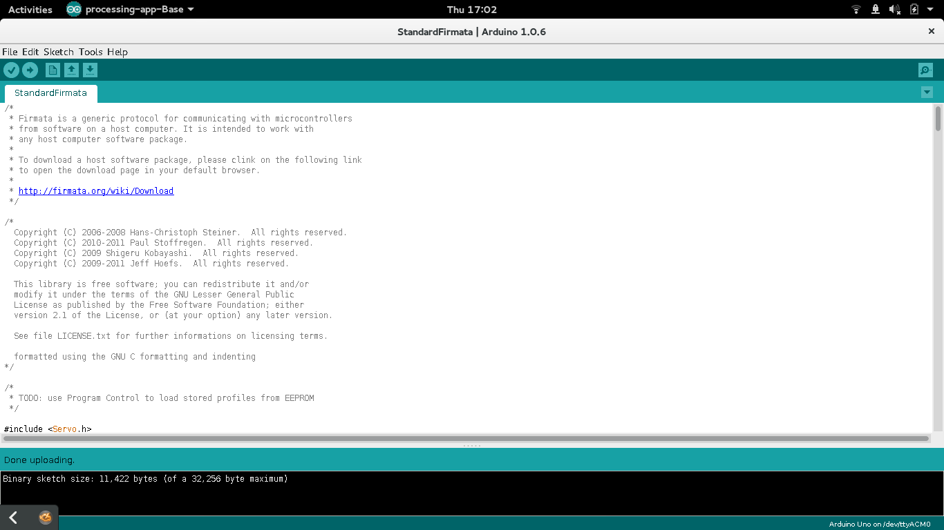Click the Jeff Hoefs copyright line
The height and width of the screenshot is (530, 944).
(x=151, y=264)
